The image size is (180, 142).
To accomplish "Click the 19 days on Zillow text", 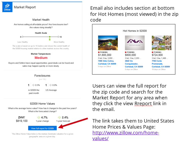I will coord(159,69).
